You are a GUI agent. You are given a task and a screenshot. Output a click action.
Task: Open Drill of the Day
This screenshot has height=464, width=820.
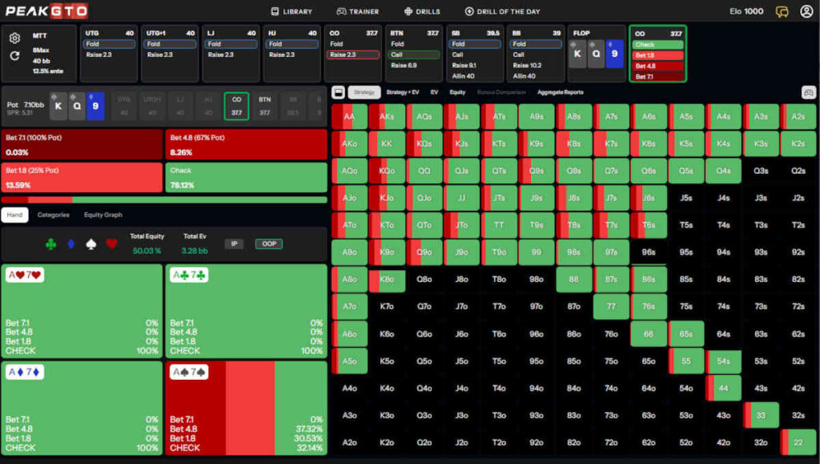coord(503,11)
